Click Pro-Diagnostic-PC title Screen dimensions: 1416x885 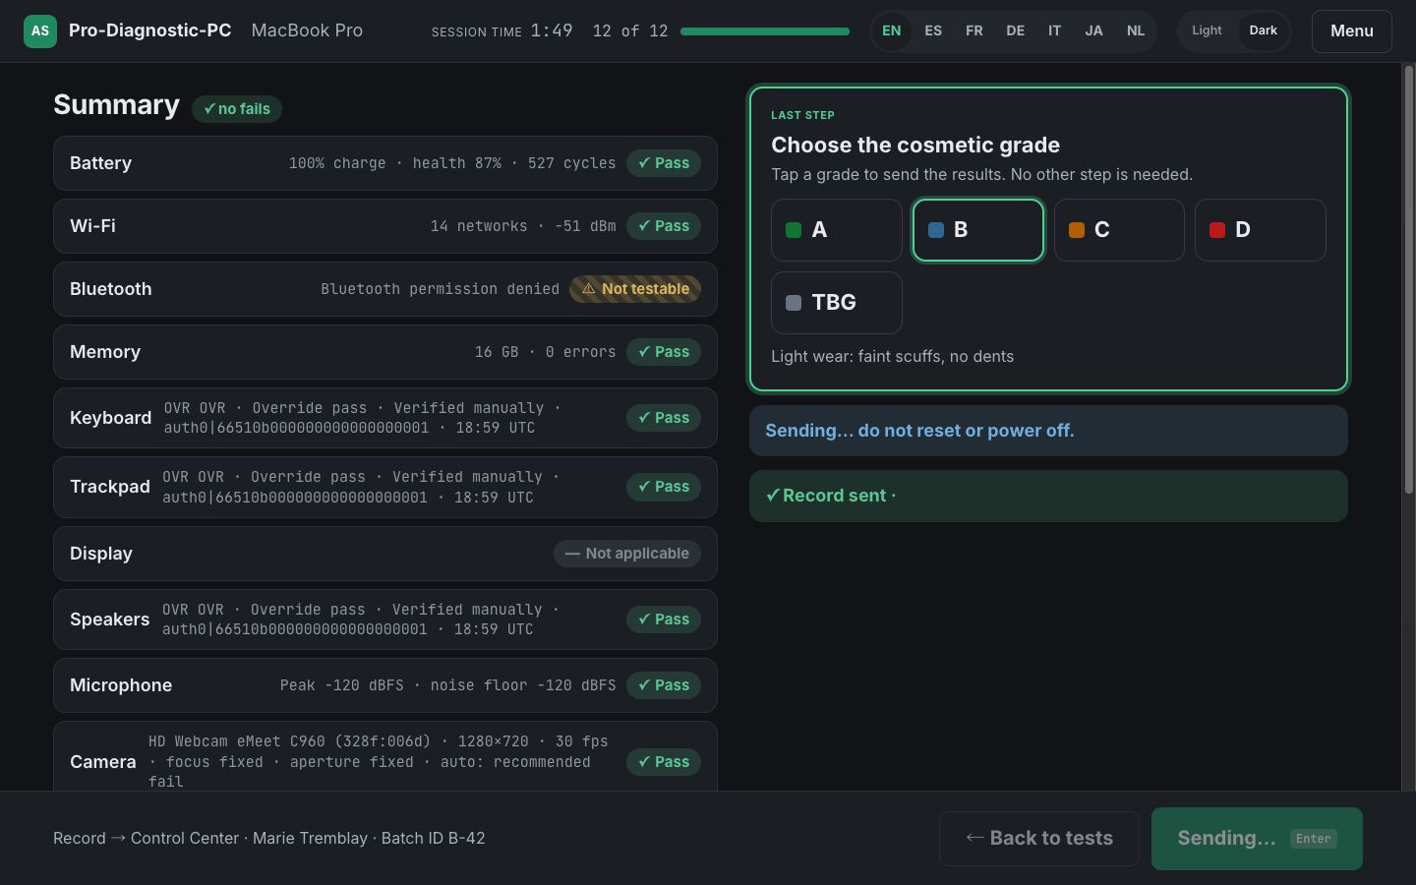click(150, 30)
